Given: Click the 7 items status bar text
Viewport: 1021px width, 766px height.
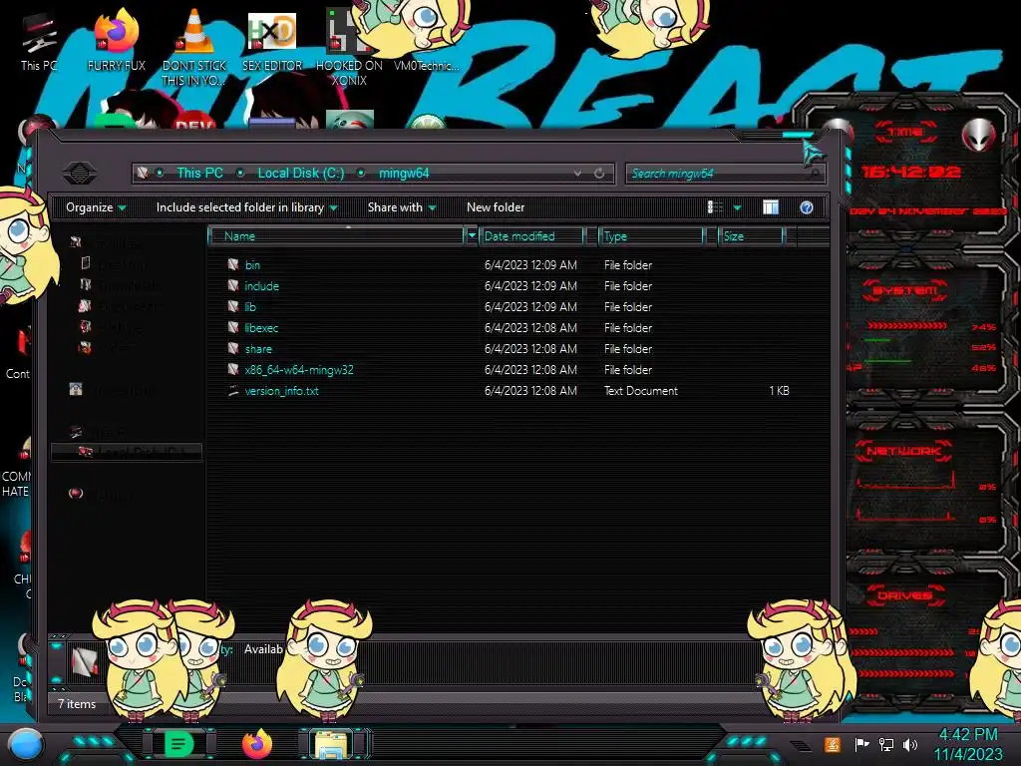Looking at the screenshot, I should (76, 704).
